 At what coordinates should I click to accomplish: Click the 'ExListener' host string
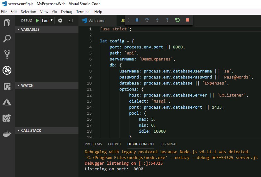pyautogui.click(x=231, y=95)
